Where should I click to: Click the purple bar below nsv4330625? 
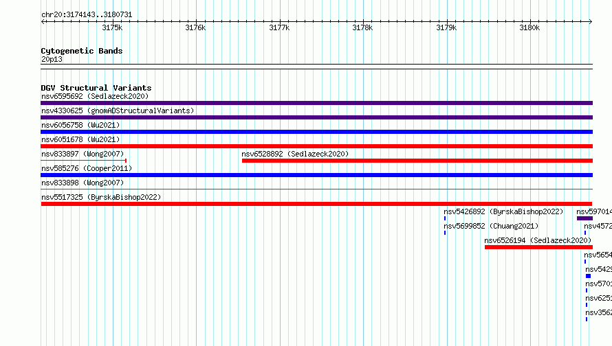point(316,117)
